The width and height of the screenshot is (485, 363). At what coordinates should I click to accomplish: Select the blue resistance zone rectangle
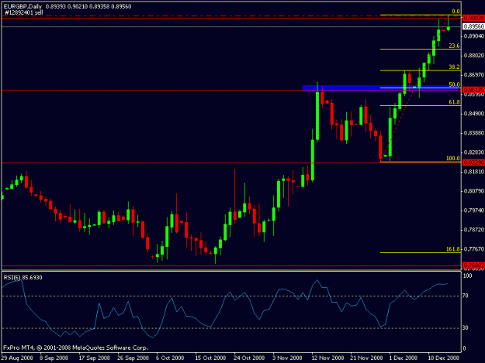tap(380, 88)
